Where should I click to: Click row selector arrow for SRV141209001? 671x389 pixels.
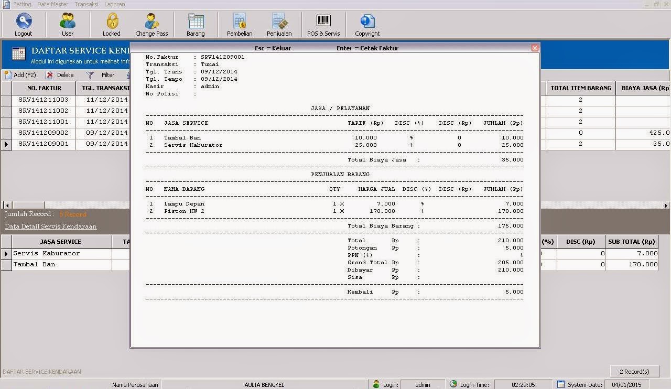[6, 144]
